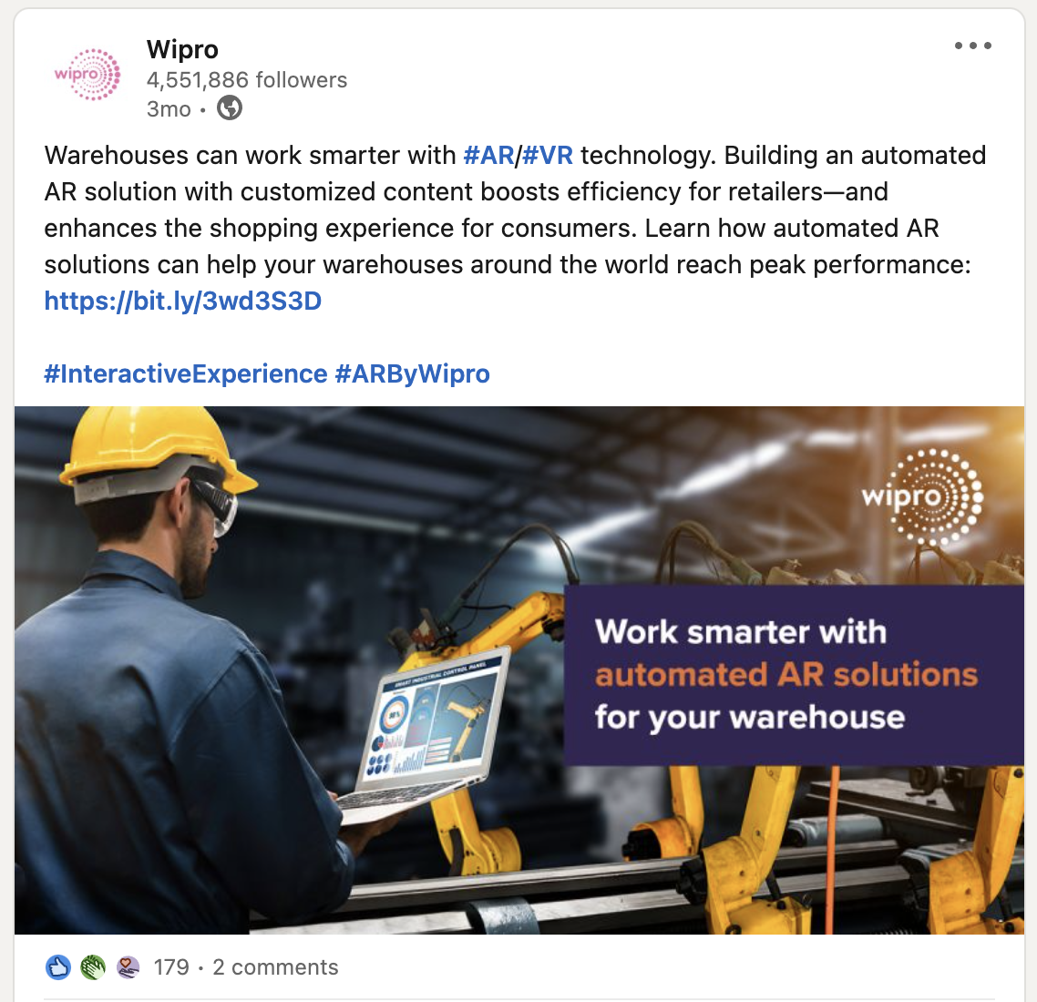The height and width of the screenshot is (1002, 1037).
Task: Follow the bit.ly/3wd3S3D link
Action: click(183, 301)
